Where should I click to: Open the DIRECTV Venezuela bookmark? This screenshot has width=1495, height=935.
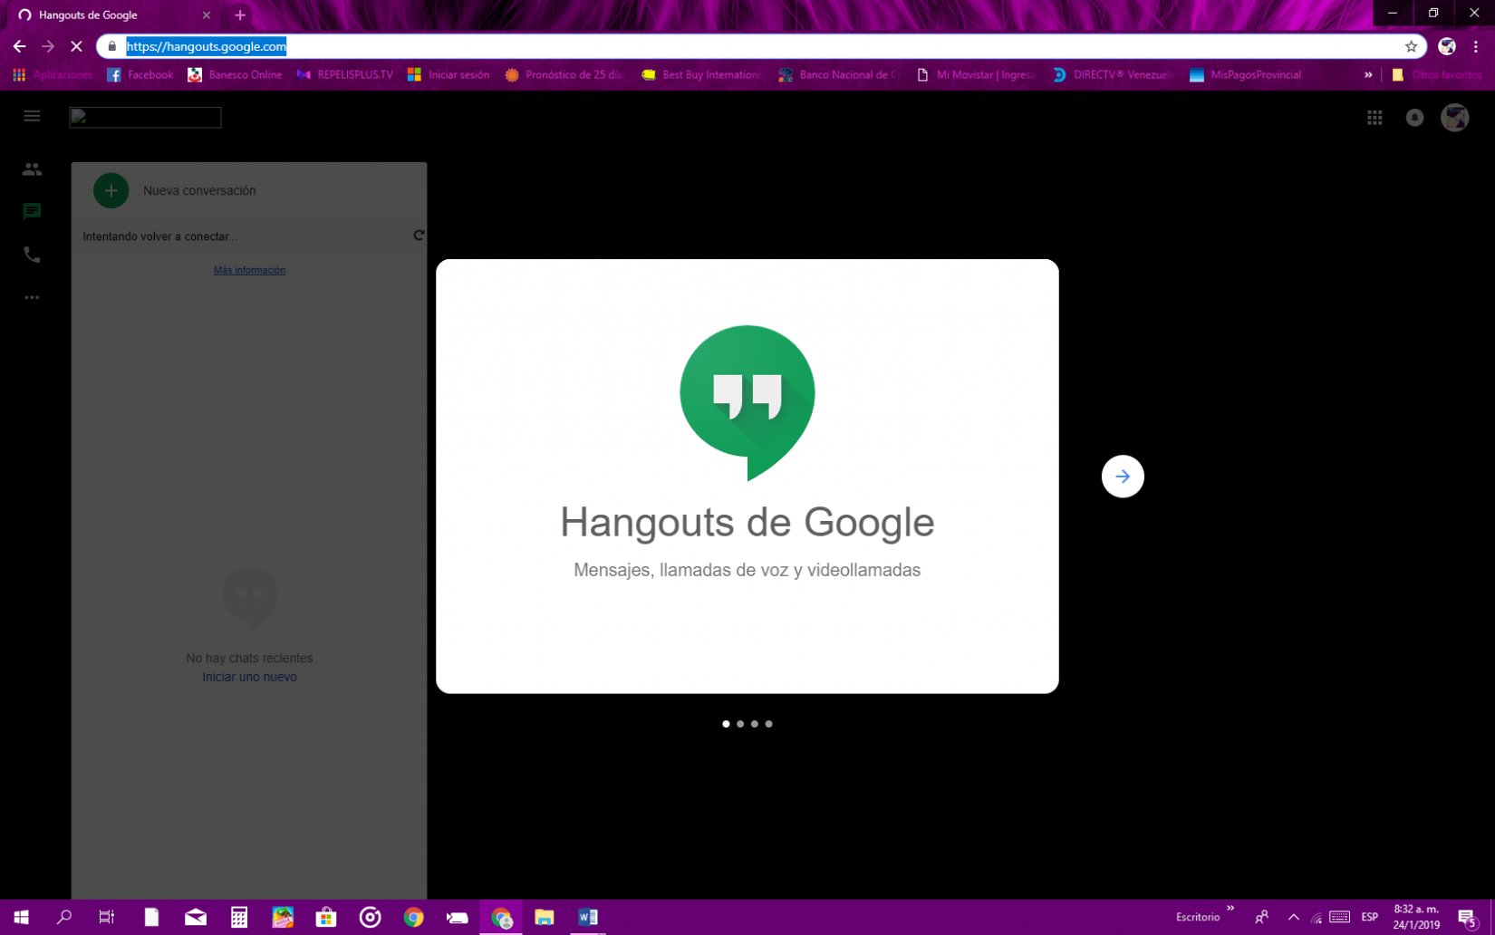(x=1114, y=75)
